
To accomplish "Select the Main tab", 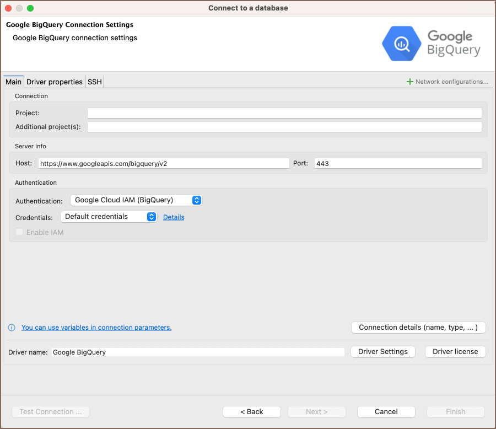I will pyautogui.click(x=13, y=82).
